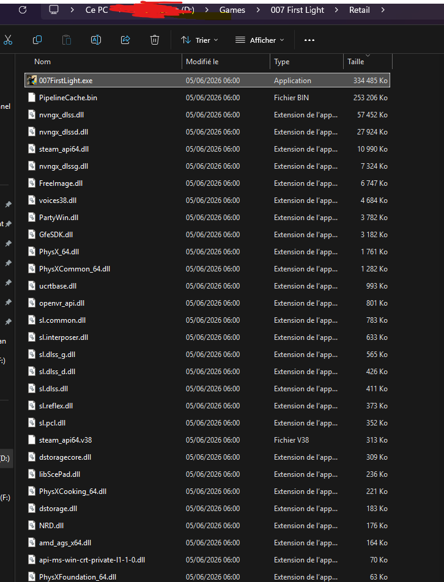This screenshot has width=444, height=582.
Task: Click the Cut scissors icon
Action: (8, 40)
